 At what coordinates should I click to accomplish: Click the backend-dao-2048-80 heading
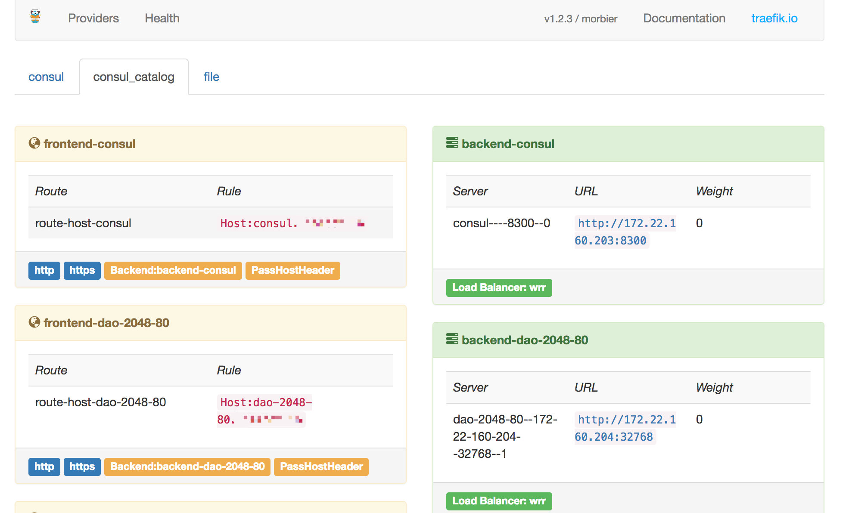tap(525, 340)
